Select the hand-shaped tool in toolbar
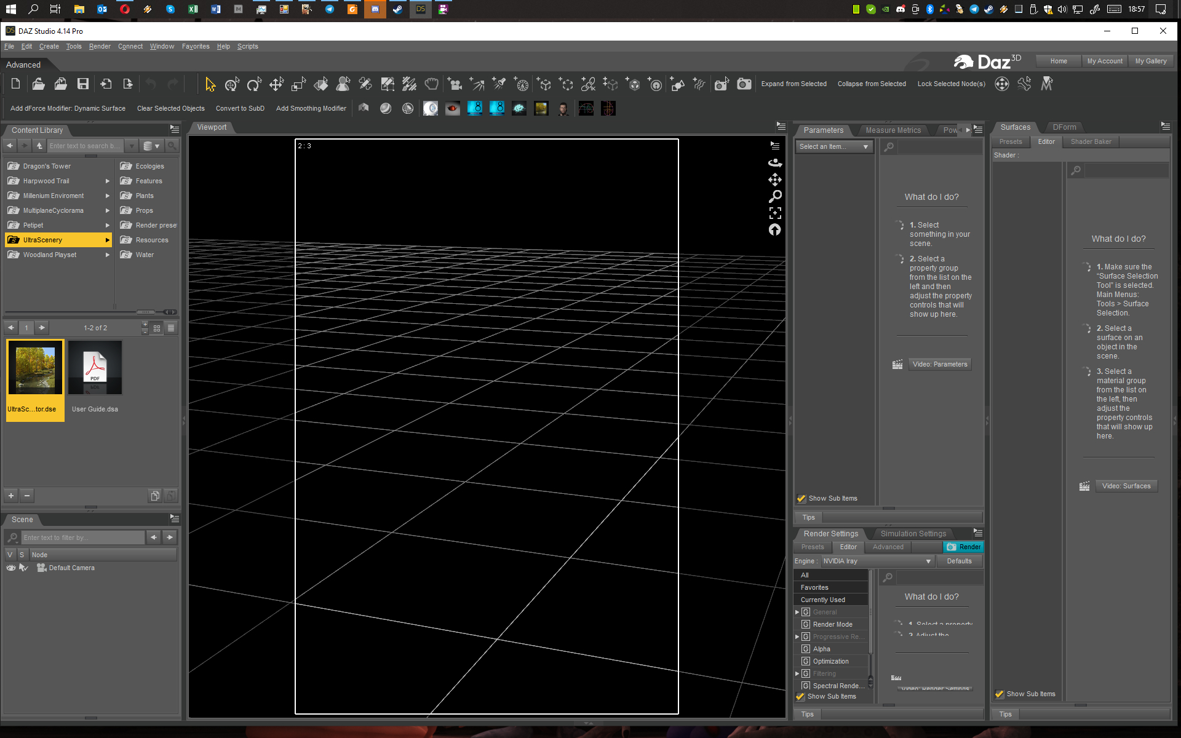Image resolution: width=1181 pixels, height=738 pixels. coord(432,84)
